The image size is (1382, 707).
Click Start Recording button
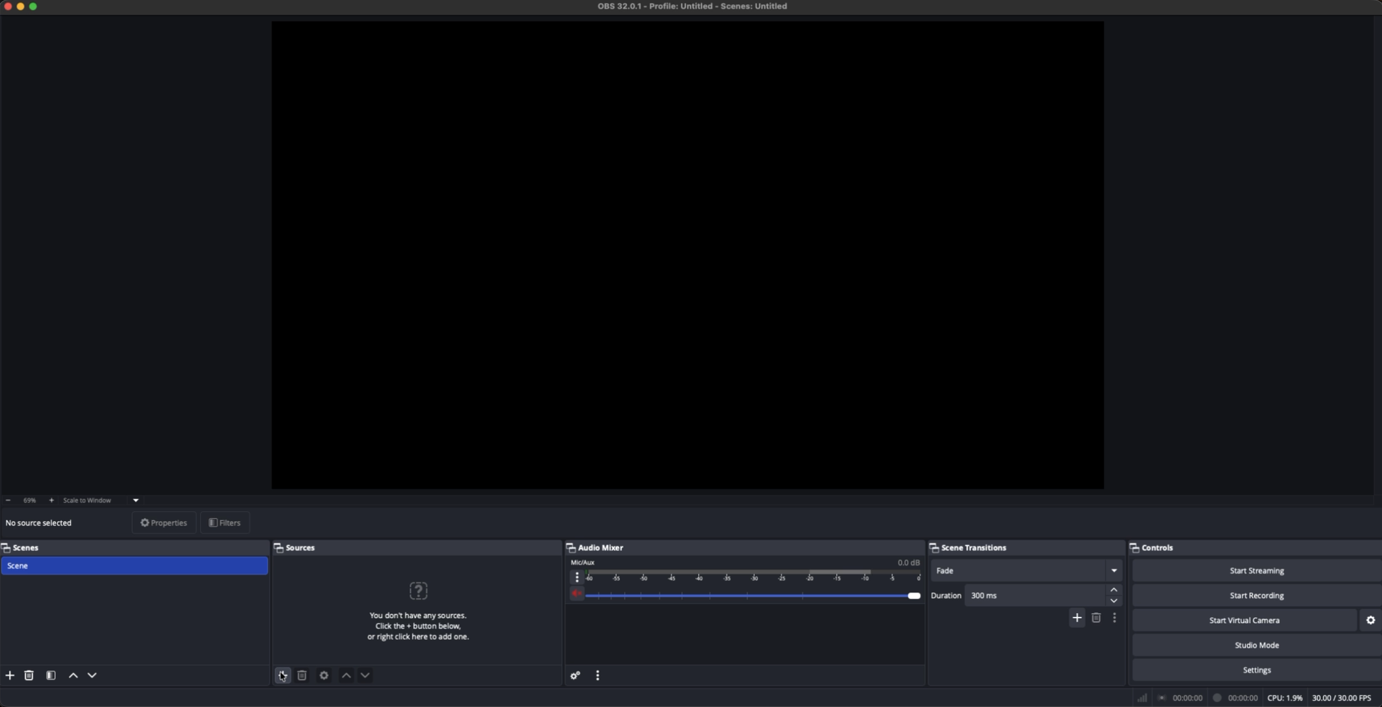pyautogui.click(x=1256, y=595)
